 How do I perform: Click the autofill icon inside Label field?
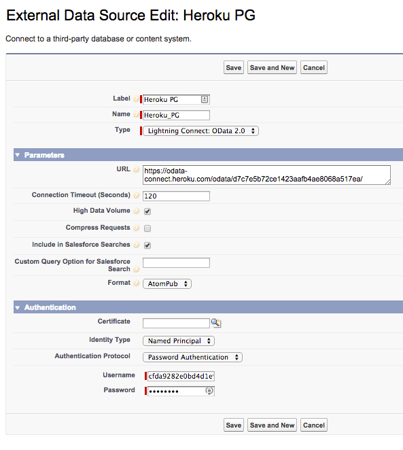(x=205, y=99)
